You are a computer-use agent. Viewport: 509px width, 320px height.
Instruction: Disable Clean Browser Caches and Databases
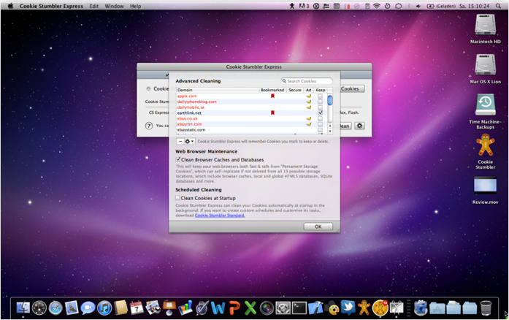click(x=178, y=159)
